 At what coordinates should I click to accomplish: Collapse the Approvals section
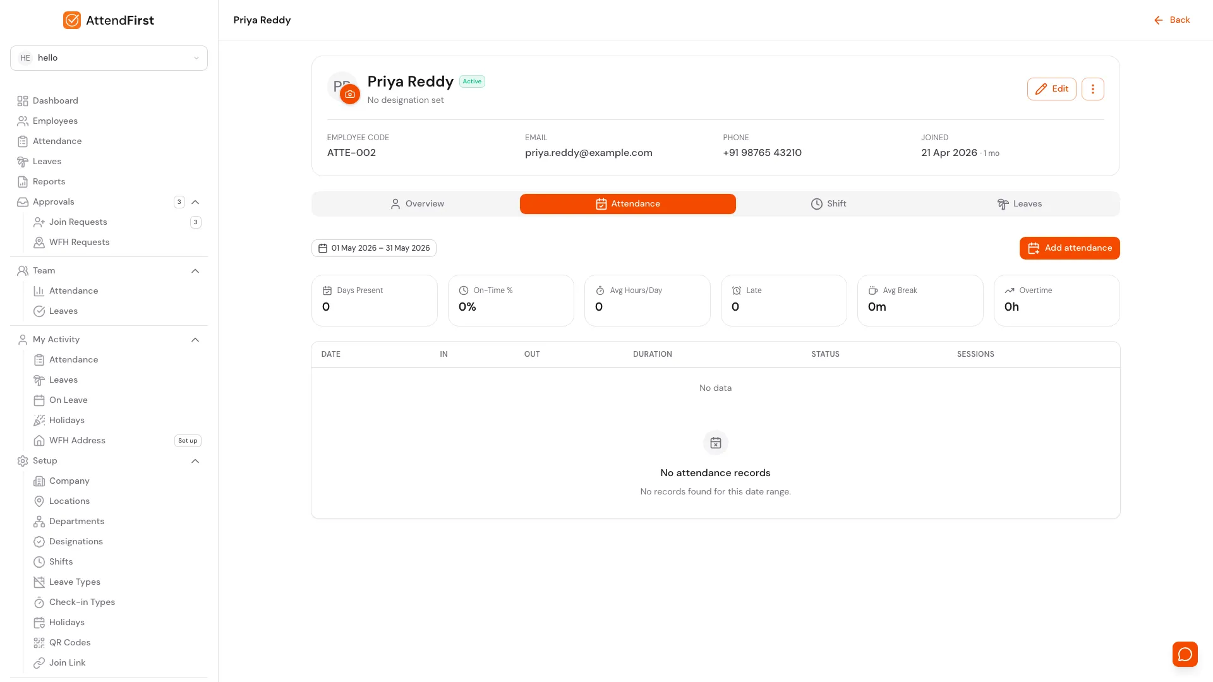point(195,202)
